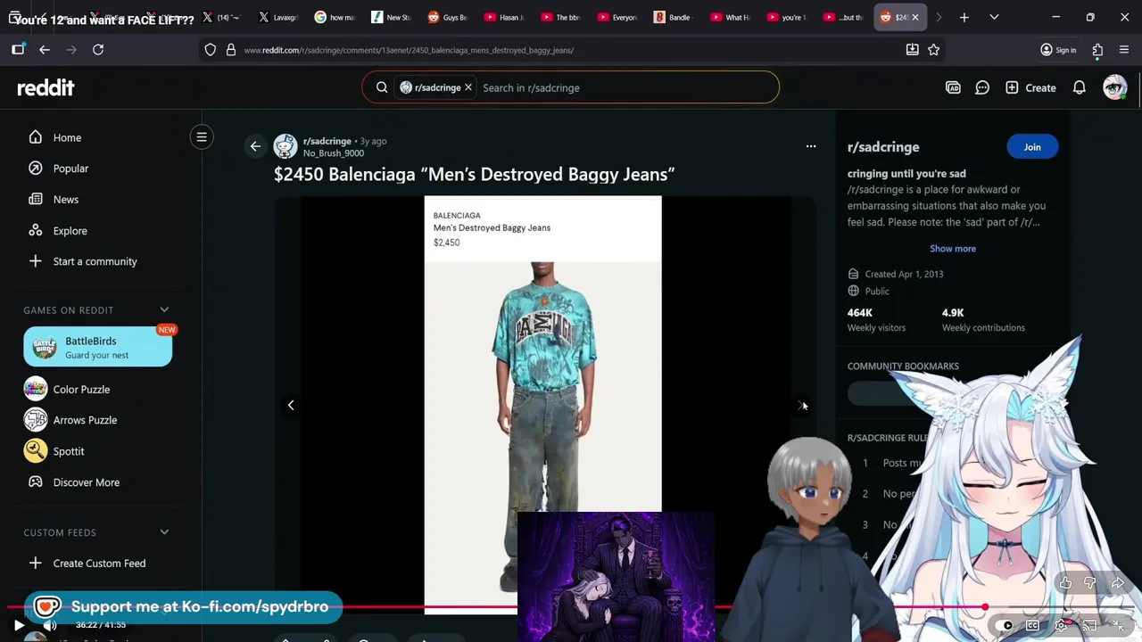Click the search magnifier icon
The height and width of the screenshot is (642, 1142).
382,87
